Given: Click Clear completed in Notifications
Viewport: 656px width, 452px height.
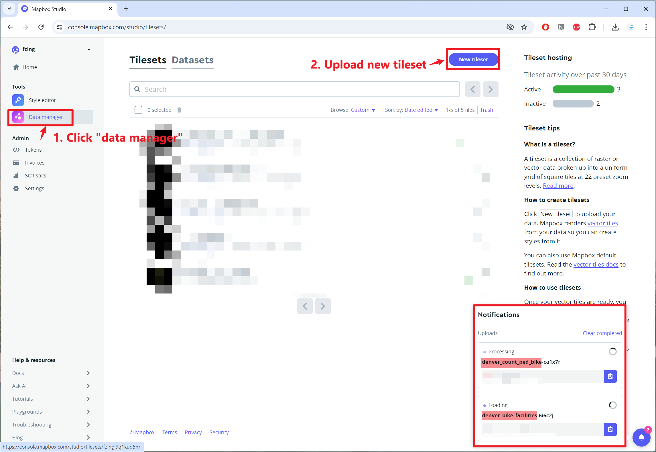Looking at the screenshot, I should coord(602,333).
